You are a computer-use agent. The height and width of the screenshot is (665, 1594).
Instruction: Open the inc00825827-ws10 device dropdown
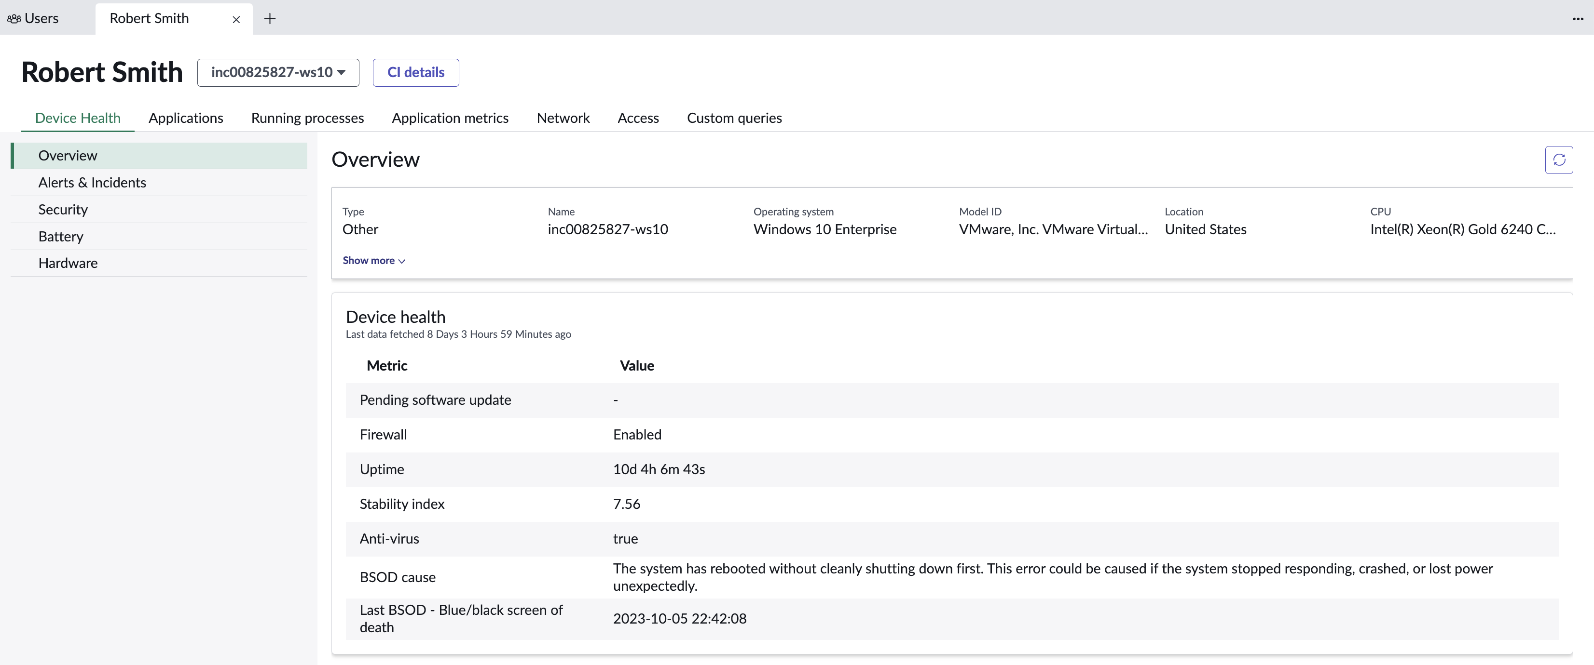coord(278,72)
